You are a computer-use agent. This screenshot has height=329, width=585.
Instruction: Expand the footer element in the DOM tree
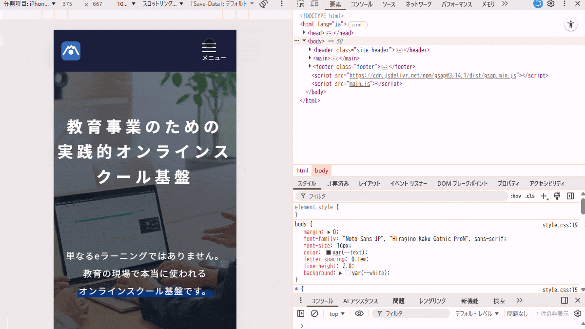coord(310,66)
